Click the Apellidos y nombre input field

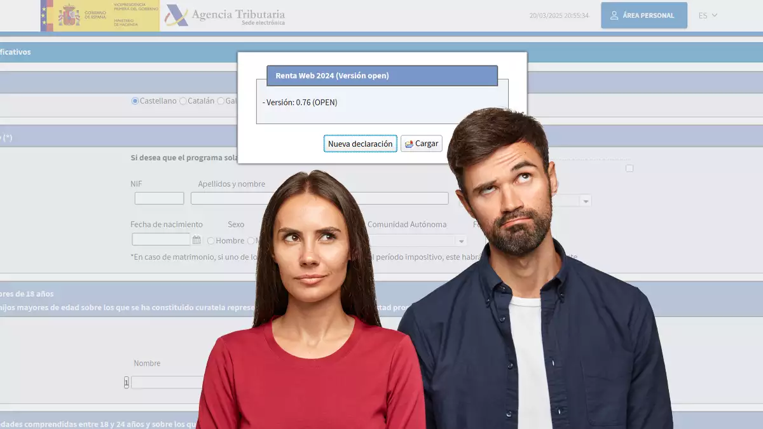[x=320, y=198]
